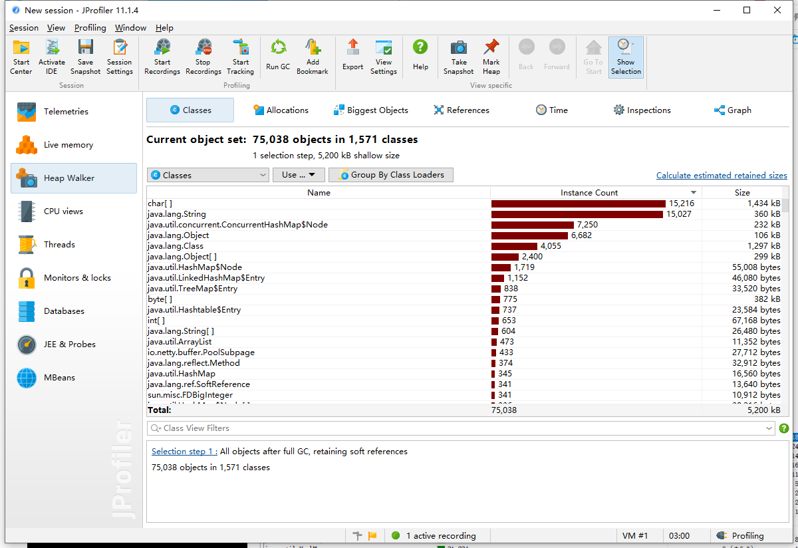The image size is (798, 548).
Task: Switch to the Inspections view tab
Action: (642, 110)
